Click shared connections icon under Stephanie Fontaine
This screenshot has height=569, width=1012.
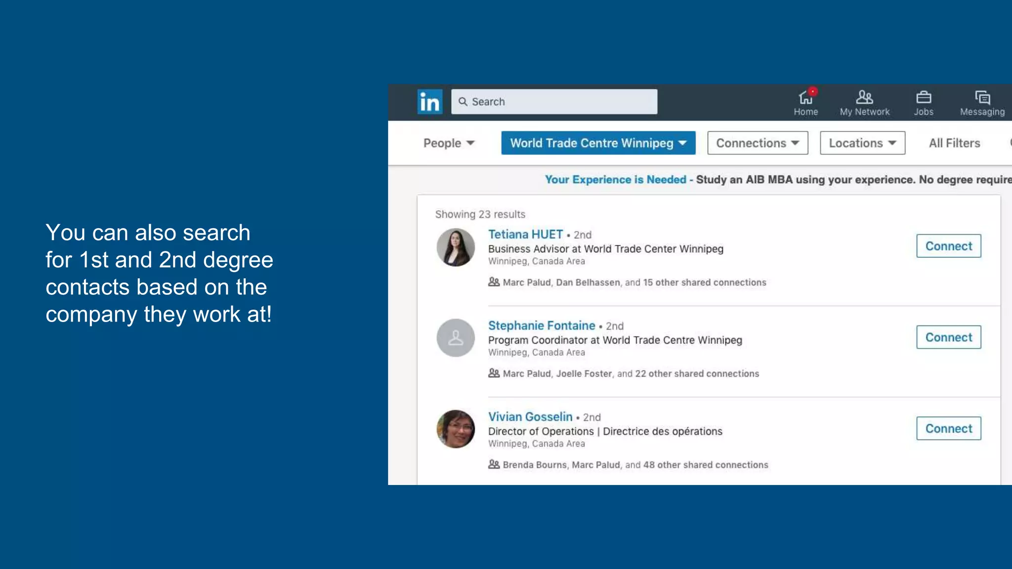pyautogui.click(x=494, y=373)
